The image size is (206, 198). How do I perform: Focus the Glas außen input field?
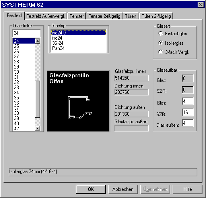click(187, 123)
